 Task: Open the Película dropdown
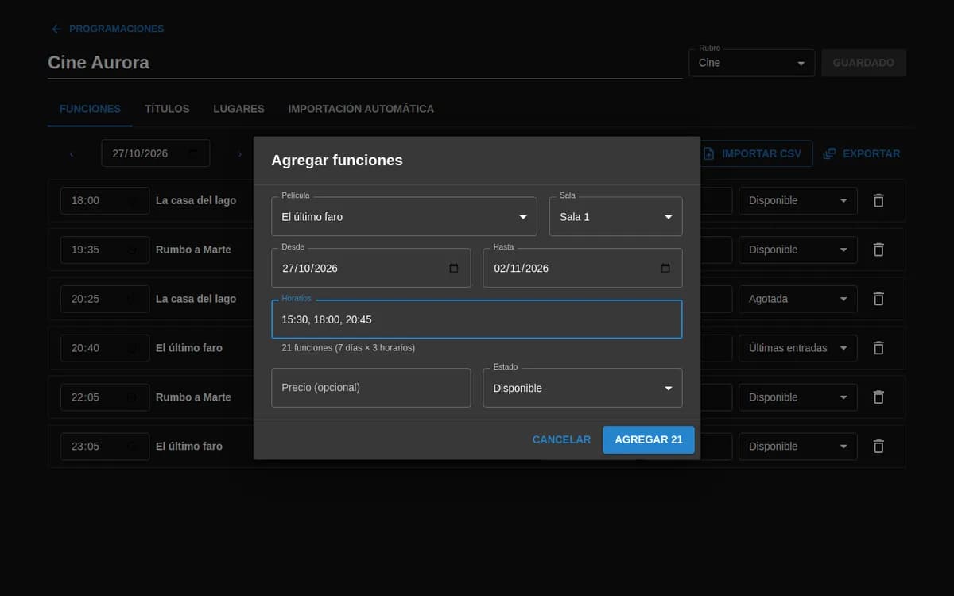coord(404,216)
